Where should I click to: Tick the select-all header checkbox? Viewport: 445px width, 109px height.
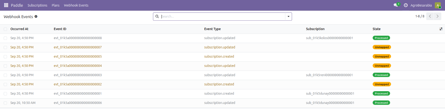tap(5, 29)
